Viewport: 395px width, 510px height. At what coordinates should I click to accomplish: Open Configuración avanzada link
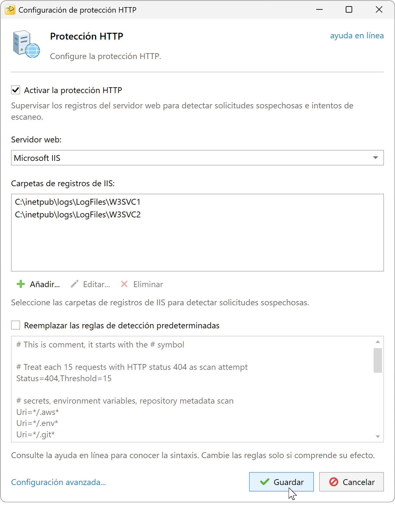[x=58, y=482]
